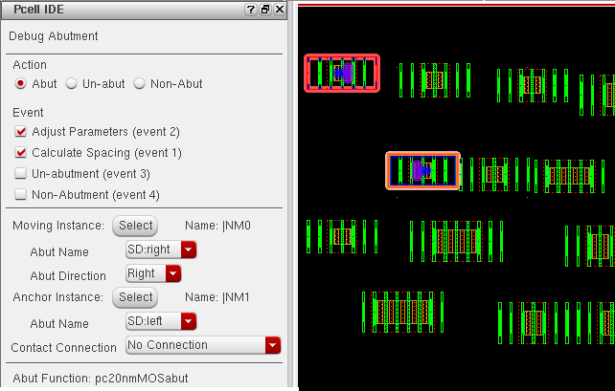Viewport: 615px width, 391px height.
Task: Uncheck Calculate Spacing (event 1)
Action: [20, 153]
